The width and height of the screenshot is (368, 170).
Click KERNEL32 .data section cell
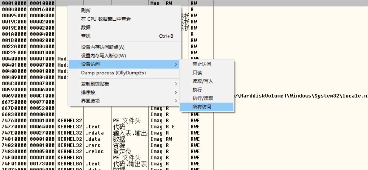[93, 139]
